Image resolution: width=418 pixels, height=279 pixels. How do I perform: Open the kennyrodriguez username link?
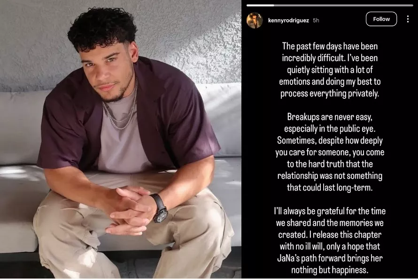(288, 20)
